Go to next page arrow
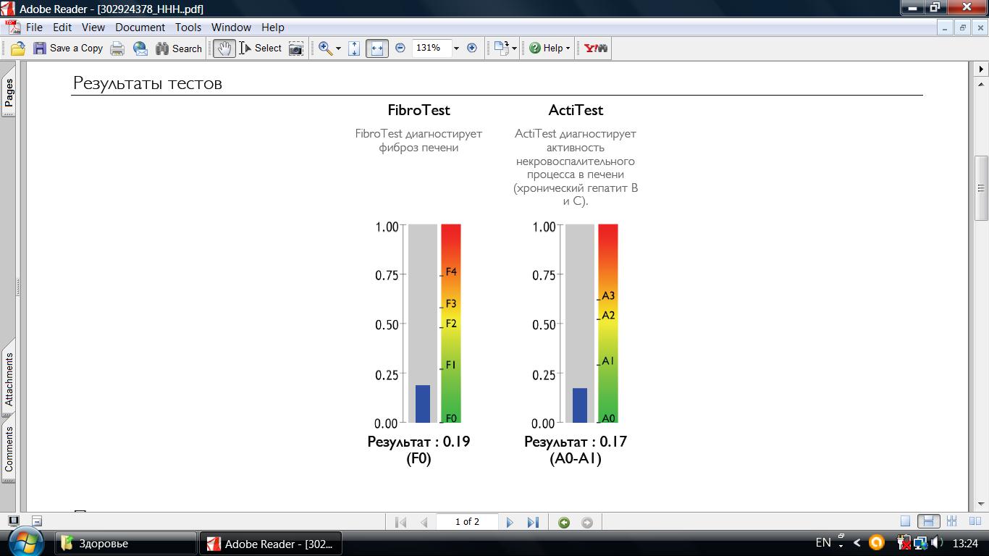989x556 pixels. (x=510, y=522)
